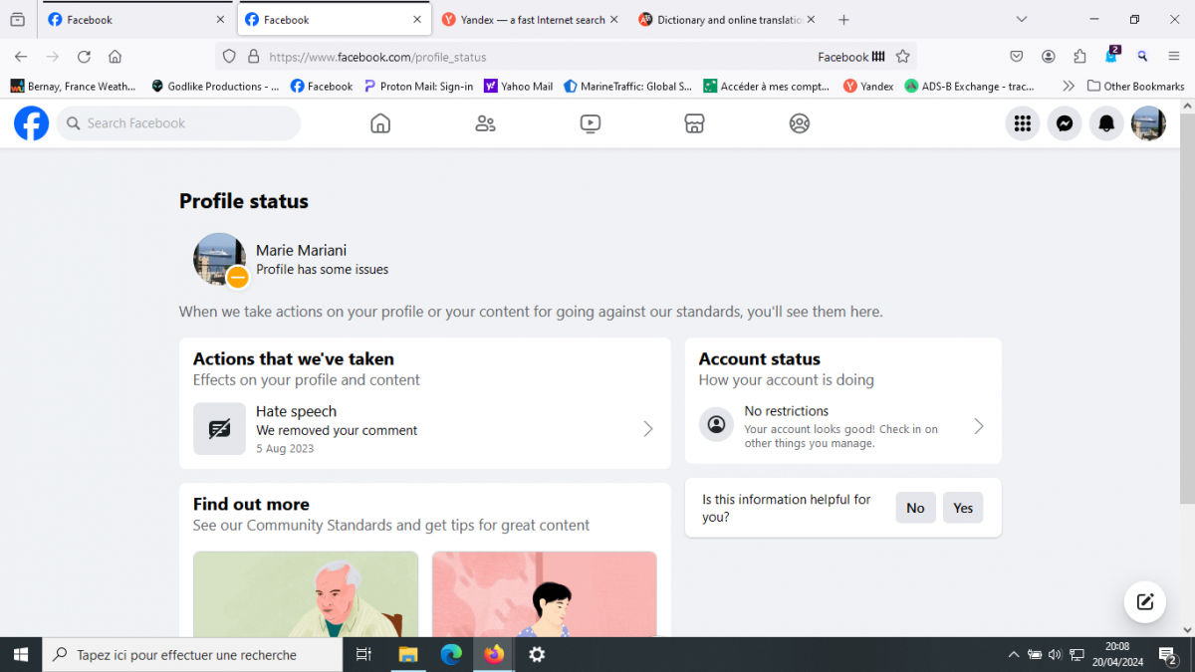This screenshot has height=672, width=1195.
Task: Click the extension icon with badge 2
Action: click(1112, 55)
